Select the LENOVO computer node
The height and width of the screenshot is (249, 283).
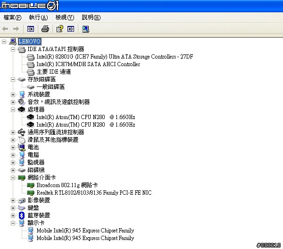[x=30, y=42]
